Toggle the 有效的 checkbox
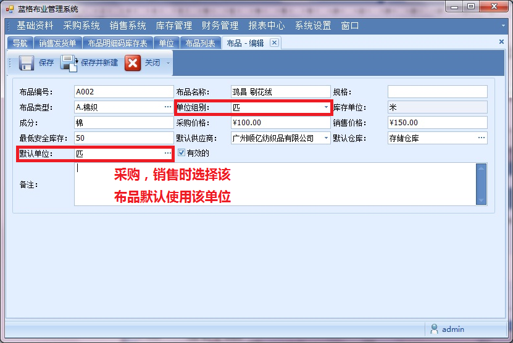 coord(181,153)
